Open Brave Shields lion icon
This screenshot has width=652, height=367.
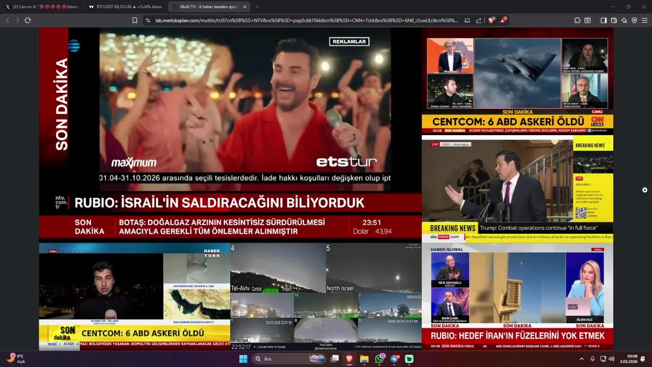click(491, 20)
